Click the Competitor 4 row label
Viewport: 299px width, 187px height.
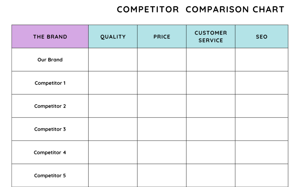click(x=50, y=152)
